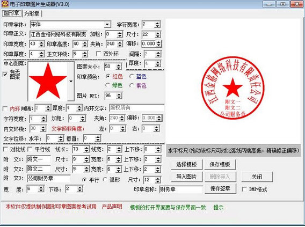Close the window with the red X
This screenshot has width=305, height=227.
(296, 4)
